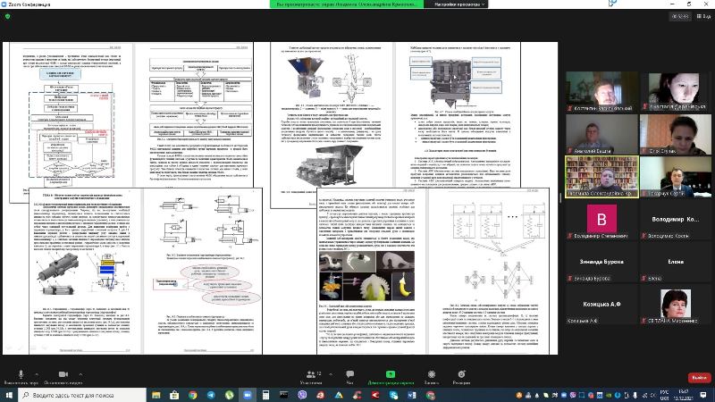Click the meeting timer display

[x=679, y=16]
